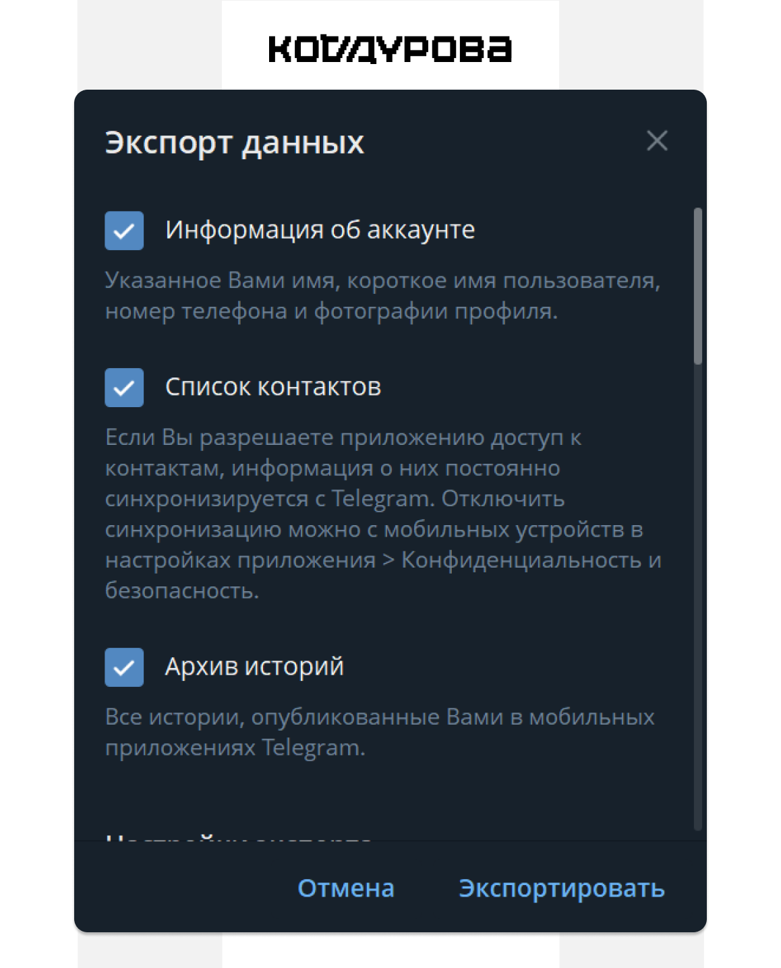
Task: Click the Экспорт данных dialog title
Action: pyautogui.click(x=235, y=143)
